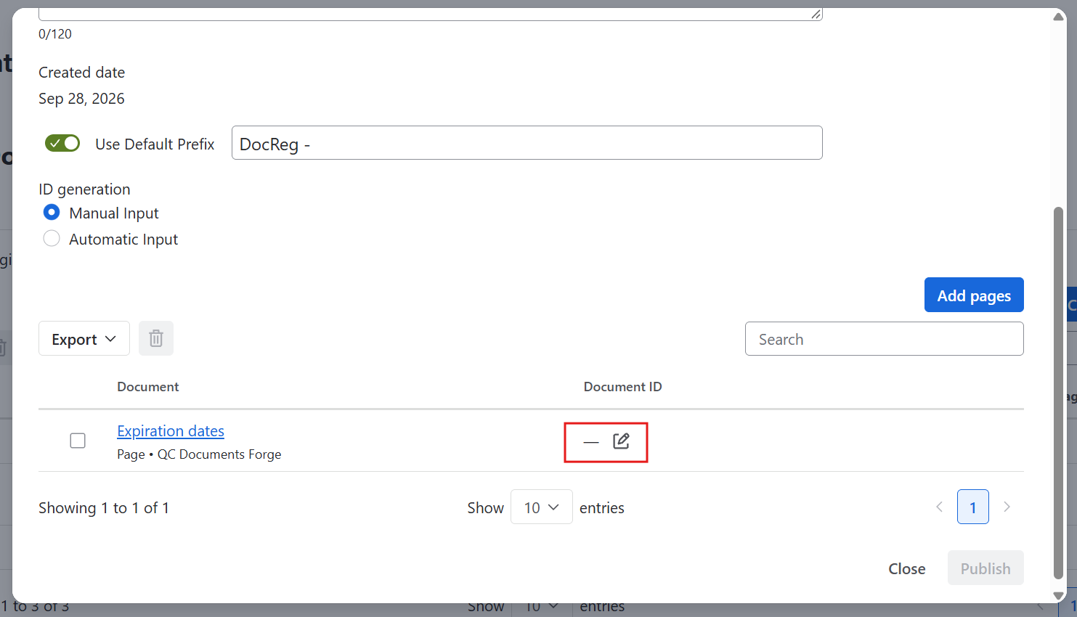Image resolution: width=1077 pixels, height=617 pixels.
Task: Click the dialog vertical scrollbar thumb
Action: click(1059, 393)
